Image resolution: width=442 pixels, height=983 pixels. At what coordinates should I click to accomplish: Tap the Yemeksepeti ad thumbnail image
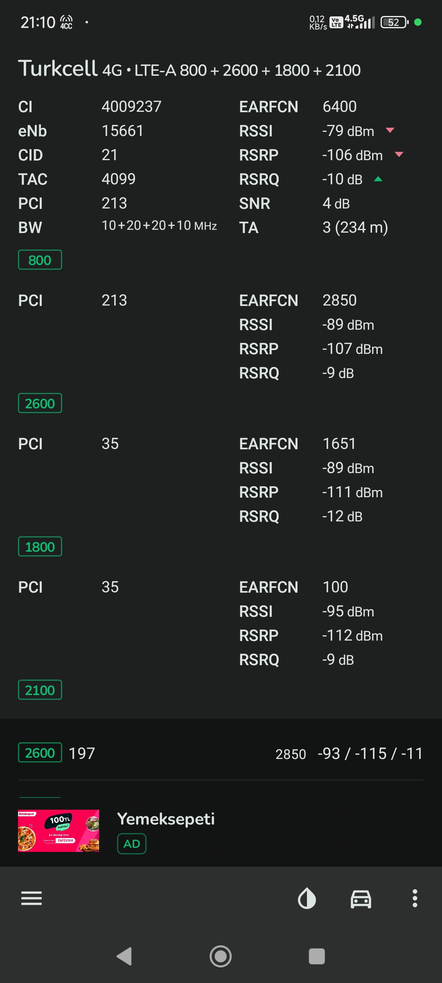[x=59, y=831]
